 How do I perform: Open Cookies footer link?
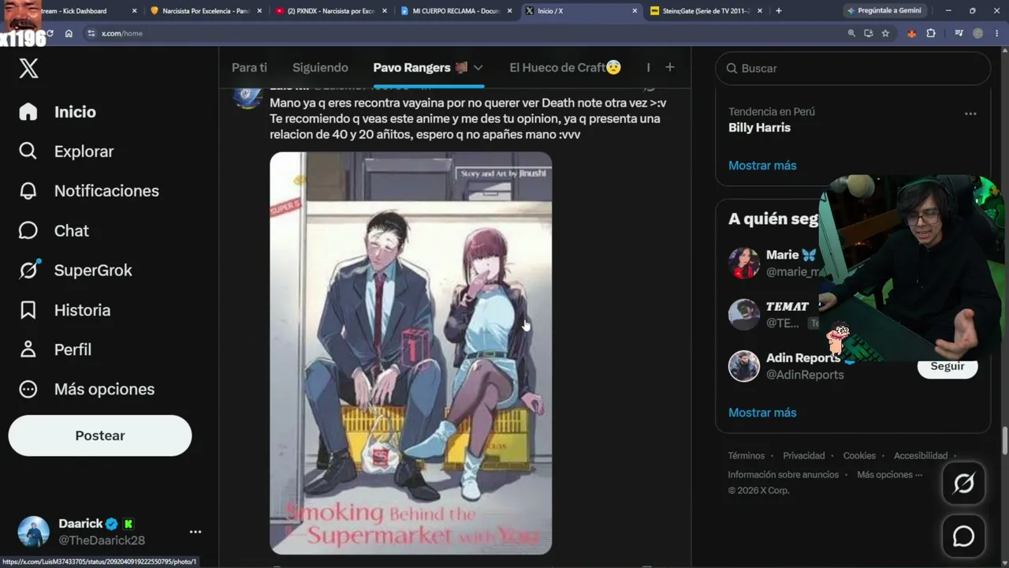tap(859, 456)
